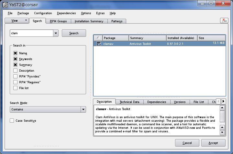
Task: Switch to the Installation Summary tab
Action: (x=89, y=21)
